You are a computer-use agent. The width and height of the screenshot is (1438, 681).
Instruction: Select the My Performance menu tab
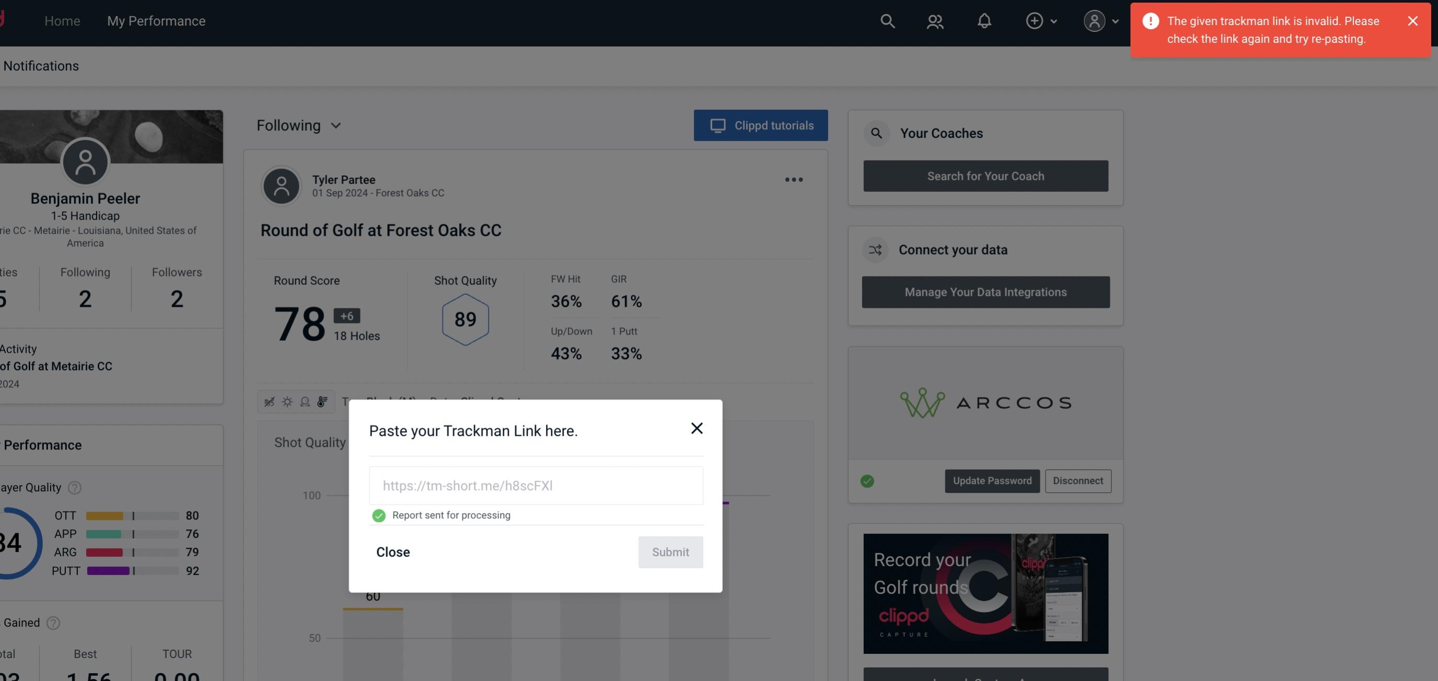pos(156,19)
